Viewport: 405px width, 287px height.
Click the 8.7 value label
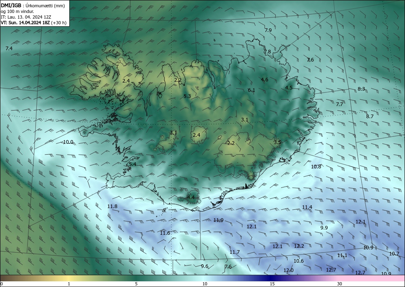370,116
